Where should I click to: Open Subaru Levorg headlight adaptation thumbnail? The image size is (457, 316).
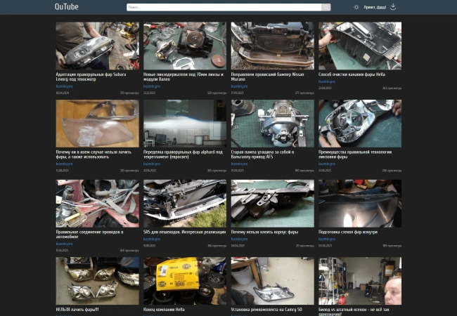[x=97, y=46]
